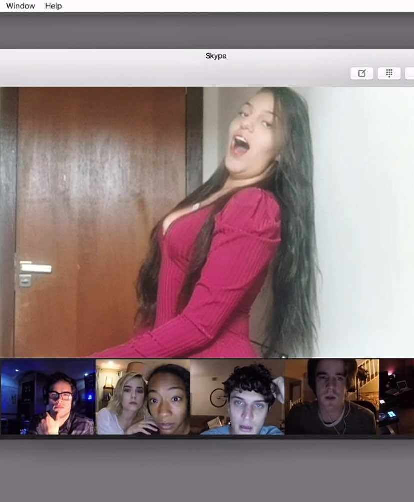The image size is (414, 502).
Task: Select the main video of woman in red
Action: point(207,222)
